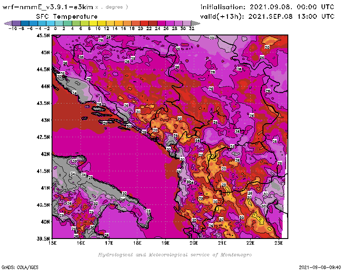Click the 'SFC Temperature' title text
Viewport: 350px width, 270px height.
[x=67, y=17]
